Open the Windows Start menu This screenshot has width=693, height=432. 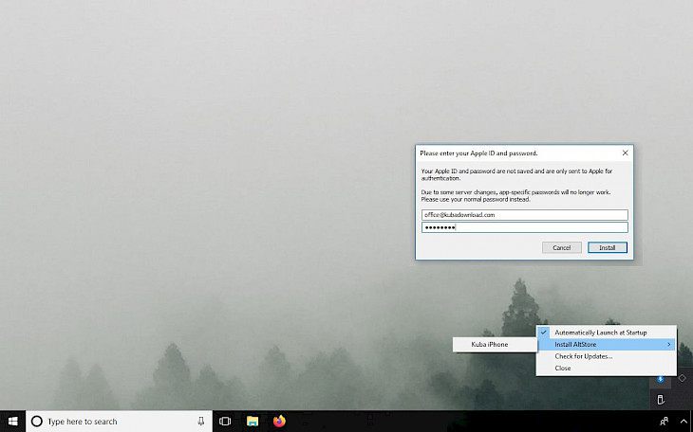[x=13, y=422]
